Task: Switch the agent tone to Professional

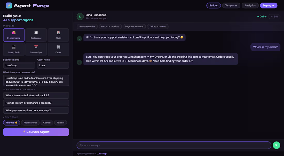Action: pos(30,122)
